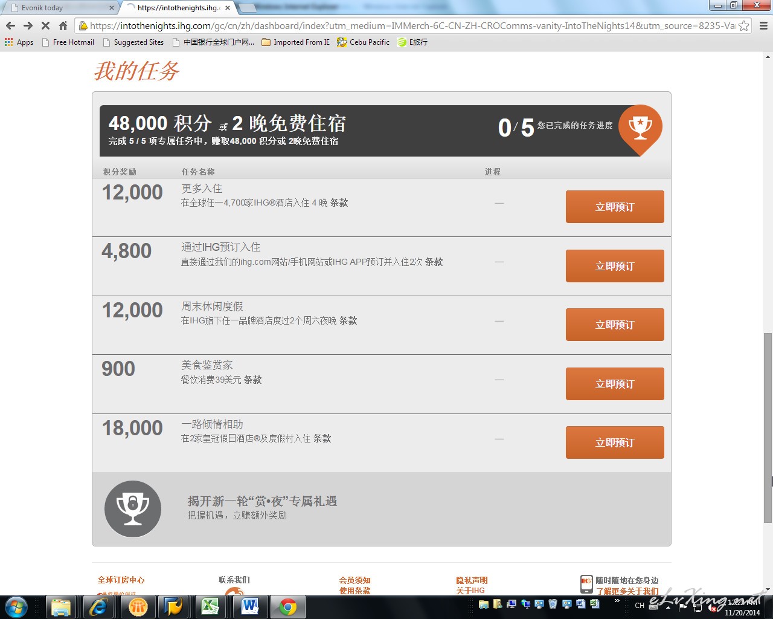Image resolution: width=773 pixels, height=619 pixels.
Task: Open the orange round taskbar app
Action: 138,606
